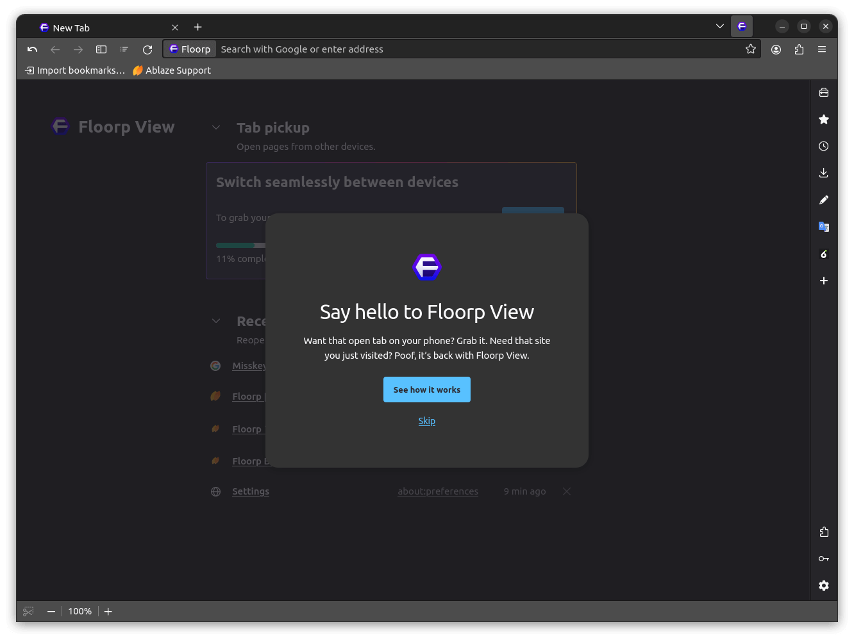Collapse the Recently closed section
Image resolution: width=854 pixels, height=640 pixels.
(x=216, y=320)
